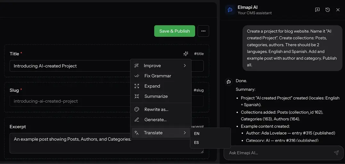This screenshot has height=164, width=345.
Task: Click the 'Category: AI — entry #316' line
Action: click(x=282, y=140)
